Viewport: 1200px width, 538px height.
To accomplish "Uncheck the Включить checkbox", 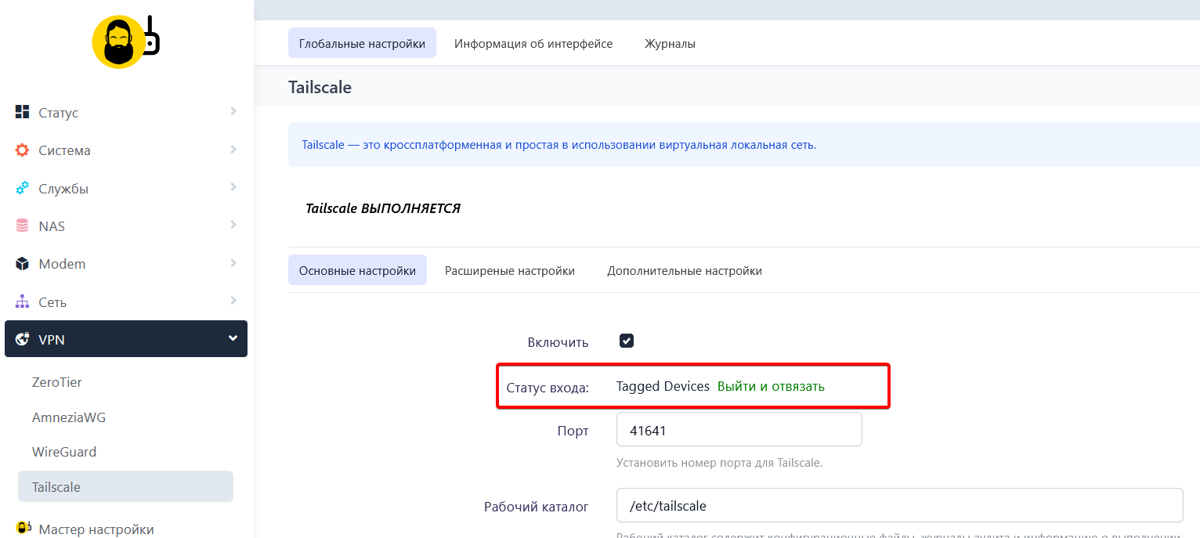I will pyautogui.click(x=625, y=341).
